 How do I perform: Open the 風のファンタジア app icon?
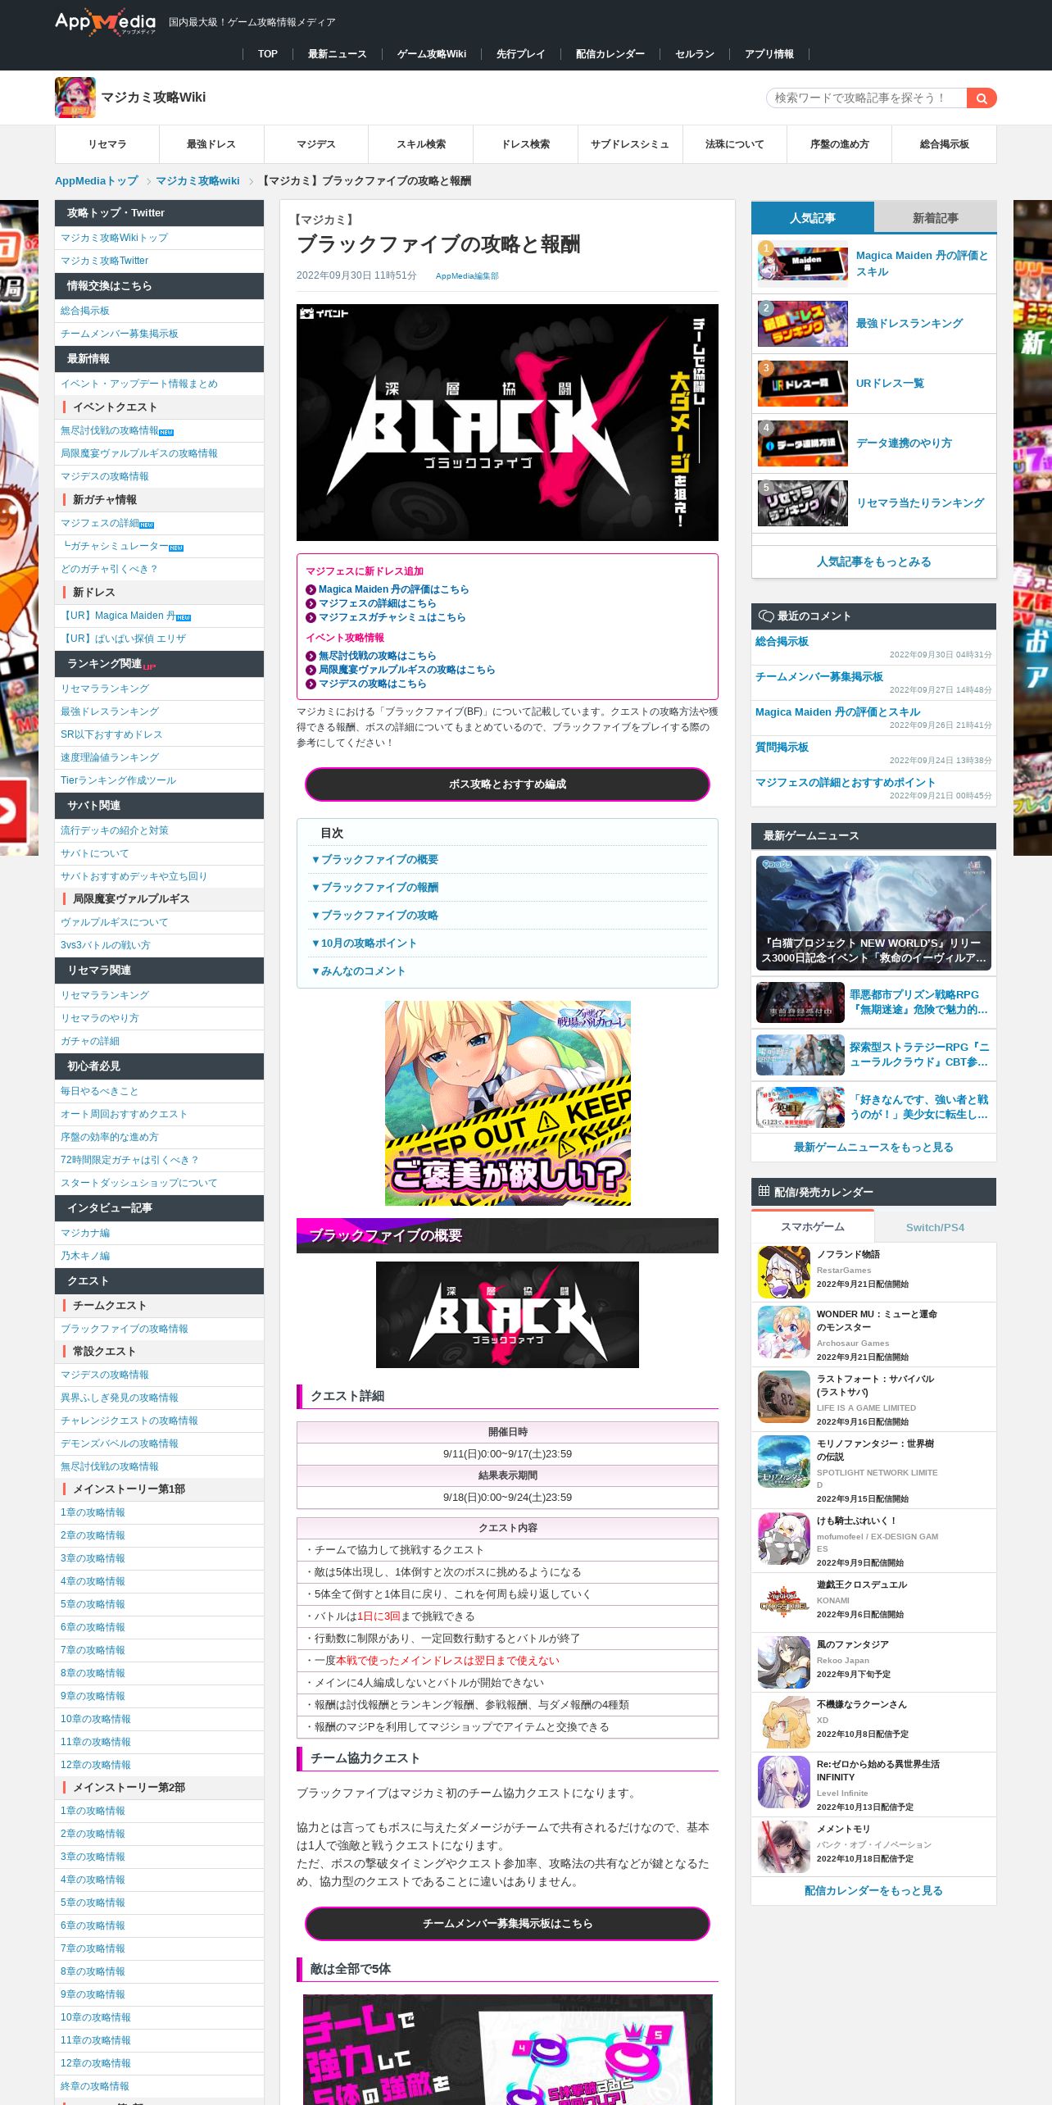(783, 1662)
